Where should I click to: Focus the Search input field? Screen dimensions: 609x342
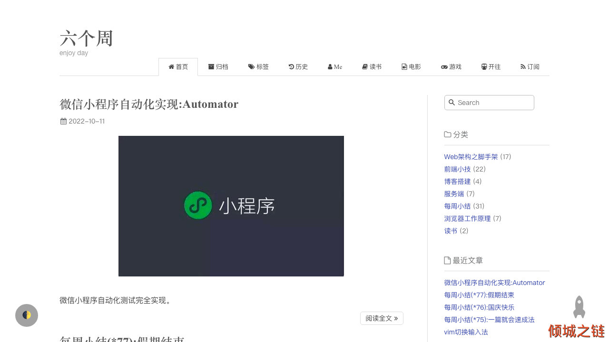tap(489, 103)
